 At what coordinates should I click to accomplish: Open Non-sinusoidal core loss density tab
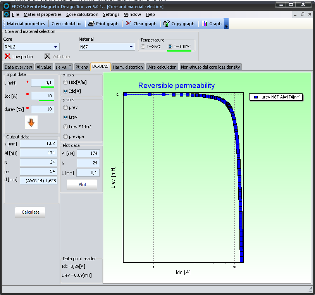[x=210, y=67]
